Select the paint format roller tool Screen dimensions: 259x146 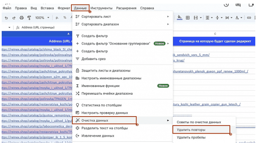click(29, 18)
